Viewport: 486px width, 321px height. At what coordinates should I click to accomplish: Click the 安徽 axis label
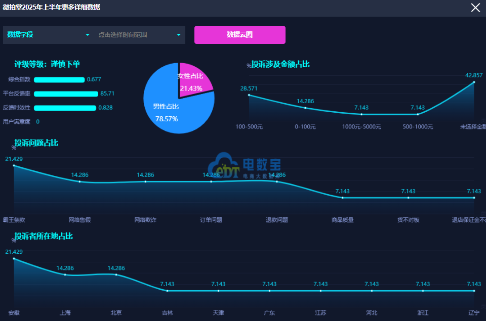click(14, 312)
